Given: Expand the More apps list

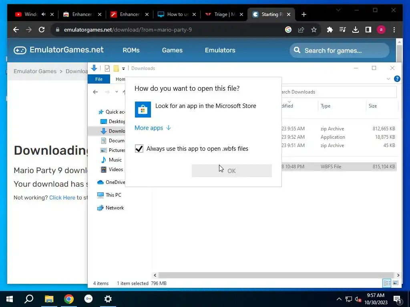Looking at the screenshot, I should [153, 128].
